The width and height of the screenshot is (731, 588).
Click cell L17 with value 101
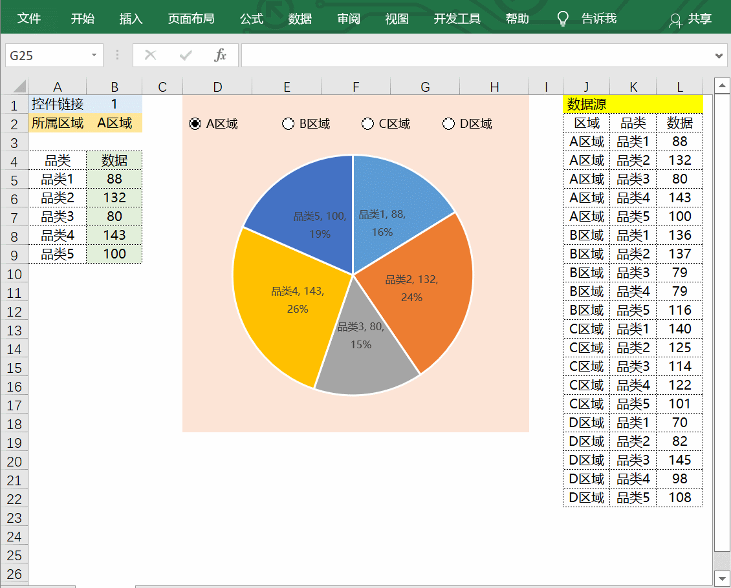pos(680,404)
